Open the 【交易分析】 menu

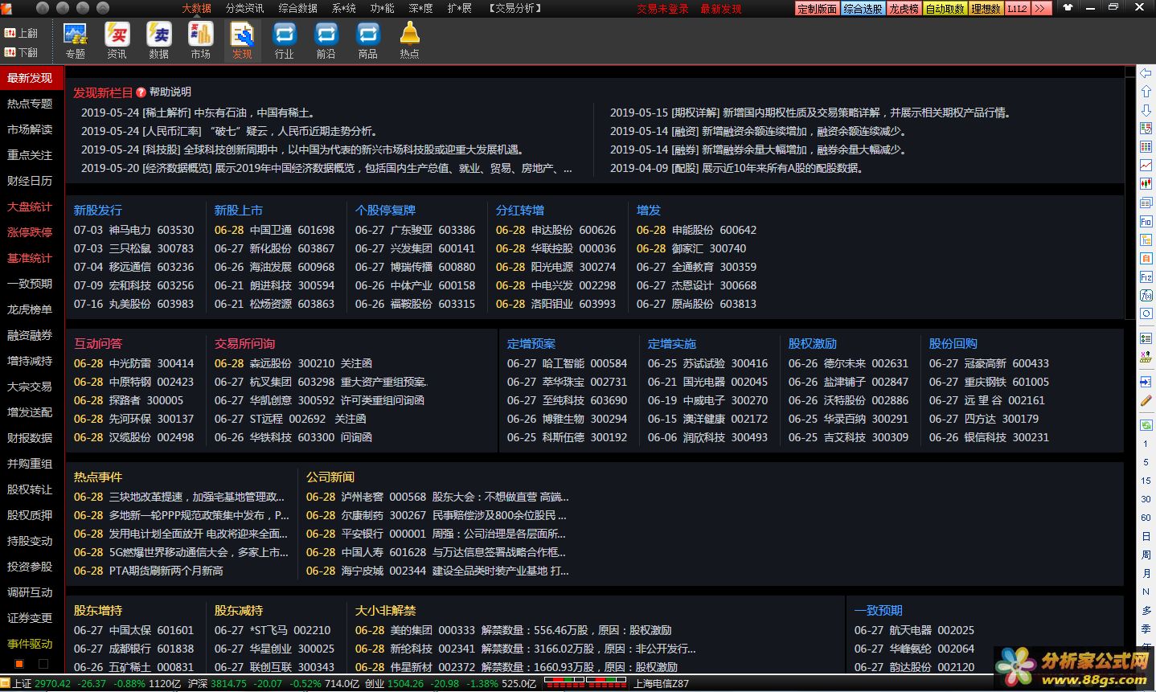[515, 8]
